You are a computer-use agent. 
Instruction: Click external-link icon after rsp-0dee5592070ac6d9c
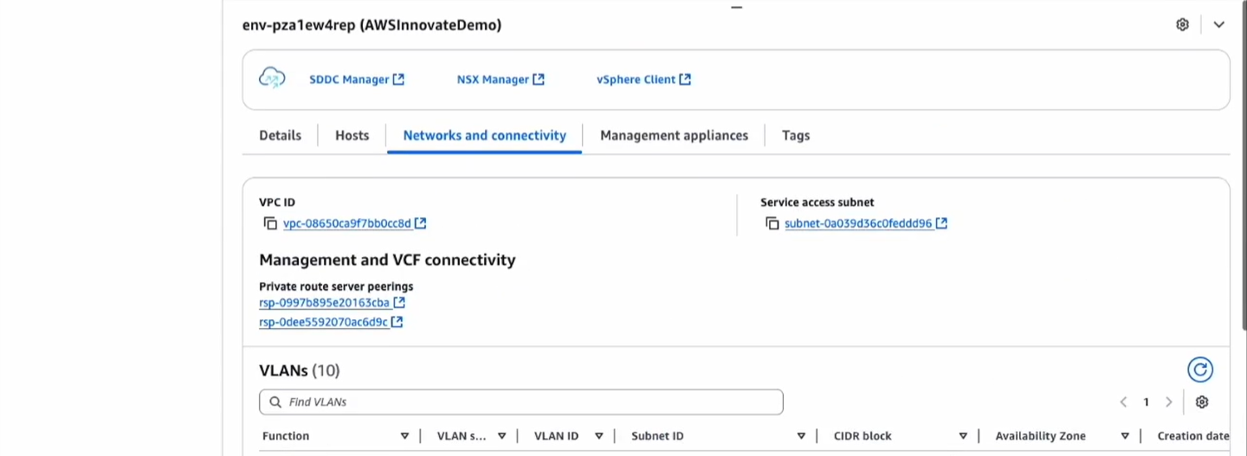click(397, 322)
